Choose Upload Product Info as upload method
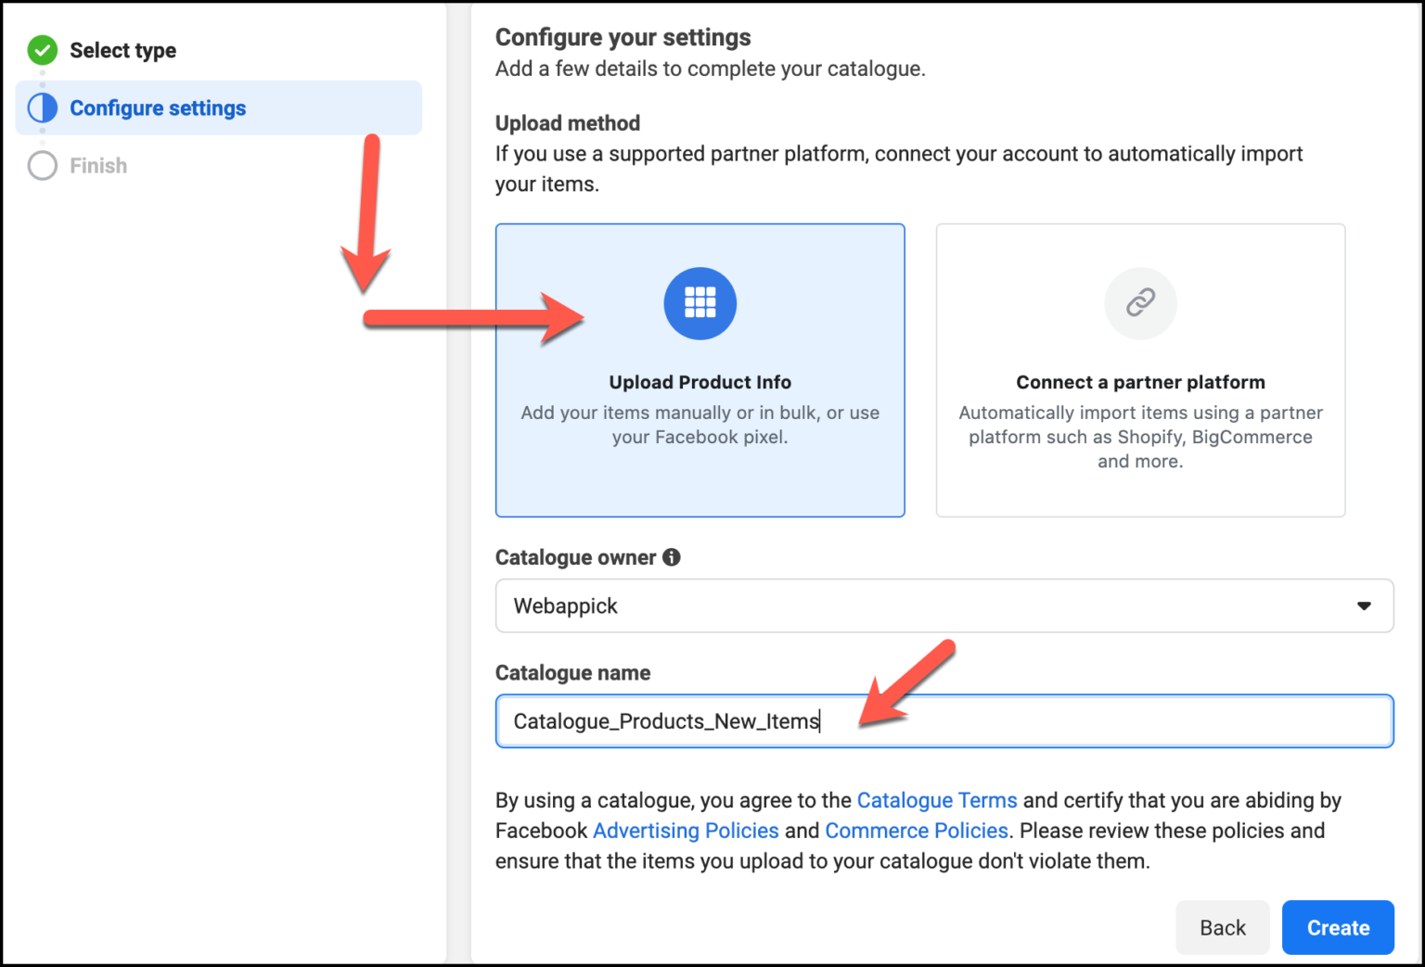This screenshot has height=967, width=1425. (700, 417)
